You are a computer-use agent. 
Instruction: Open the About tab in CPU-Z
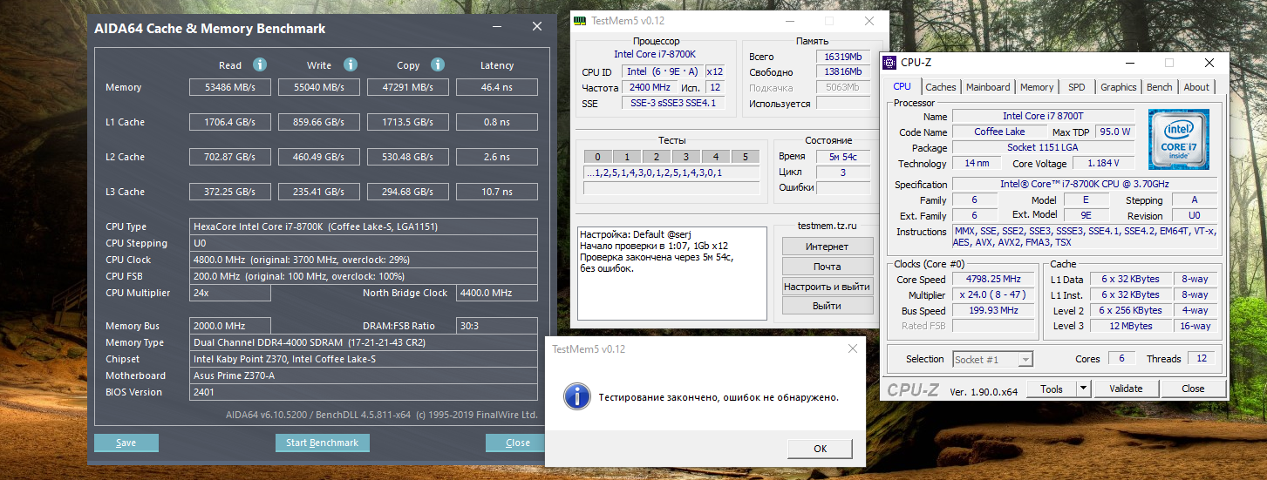[1196, 87]
